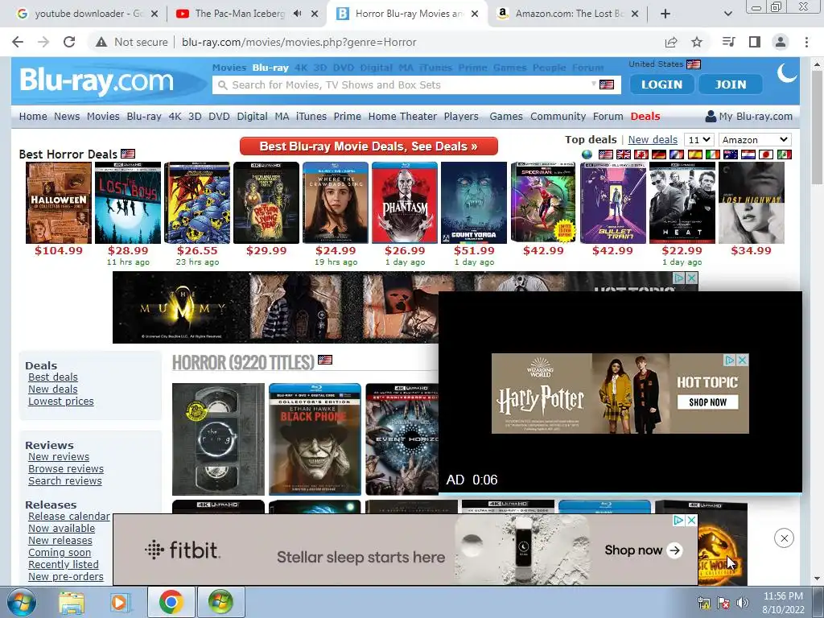The height and width of the screenshot is (618, 824).
Task: Select the Canada flag icon
Action: [641, 154]
